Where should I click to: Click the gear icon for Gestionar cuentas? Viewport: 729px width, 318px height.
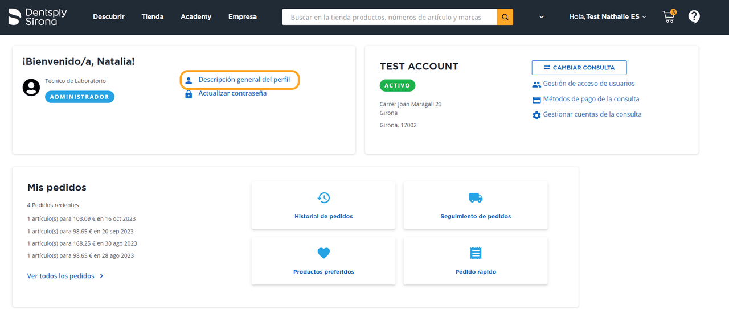(x=536, y=115)
